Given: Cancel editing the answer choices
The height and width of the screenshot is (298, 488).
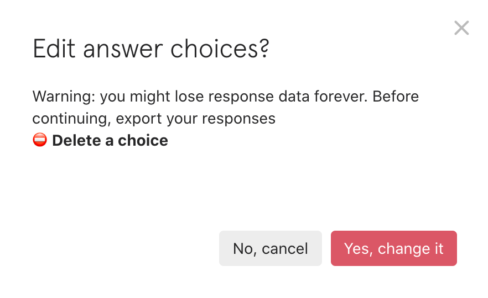Looking at the screenshot, I should (x=271, y=248).
